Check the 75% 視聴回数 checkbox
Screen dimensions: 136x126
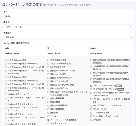91,79
